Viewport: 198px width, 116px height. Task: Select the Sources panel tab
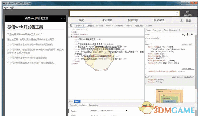pos(100,26)
